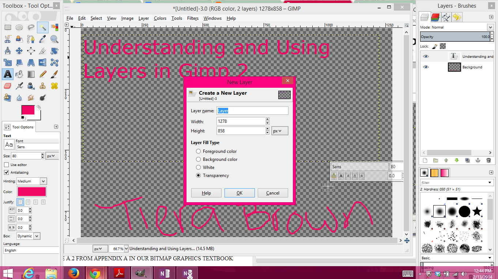This screenshot has height=279, width=498.
Task: Click Help in New Layer dialog
Action: pos(206,193)
